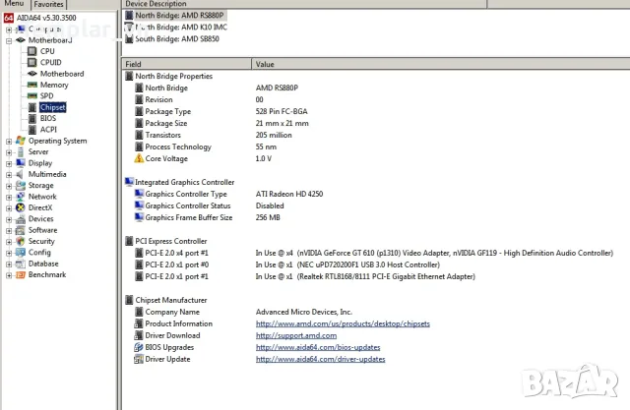This screenshot has width=630, height=410.
Task: Expand the Security node
Action: point(9,242)
